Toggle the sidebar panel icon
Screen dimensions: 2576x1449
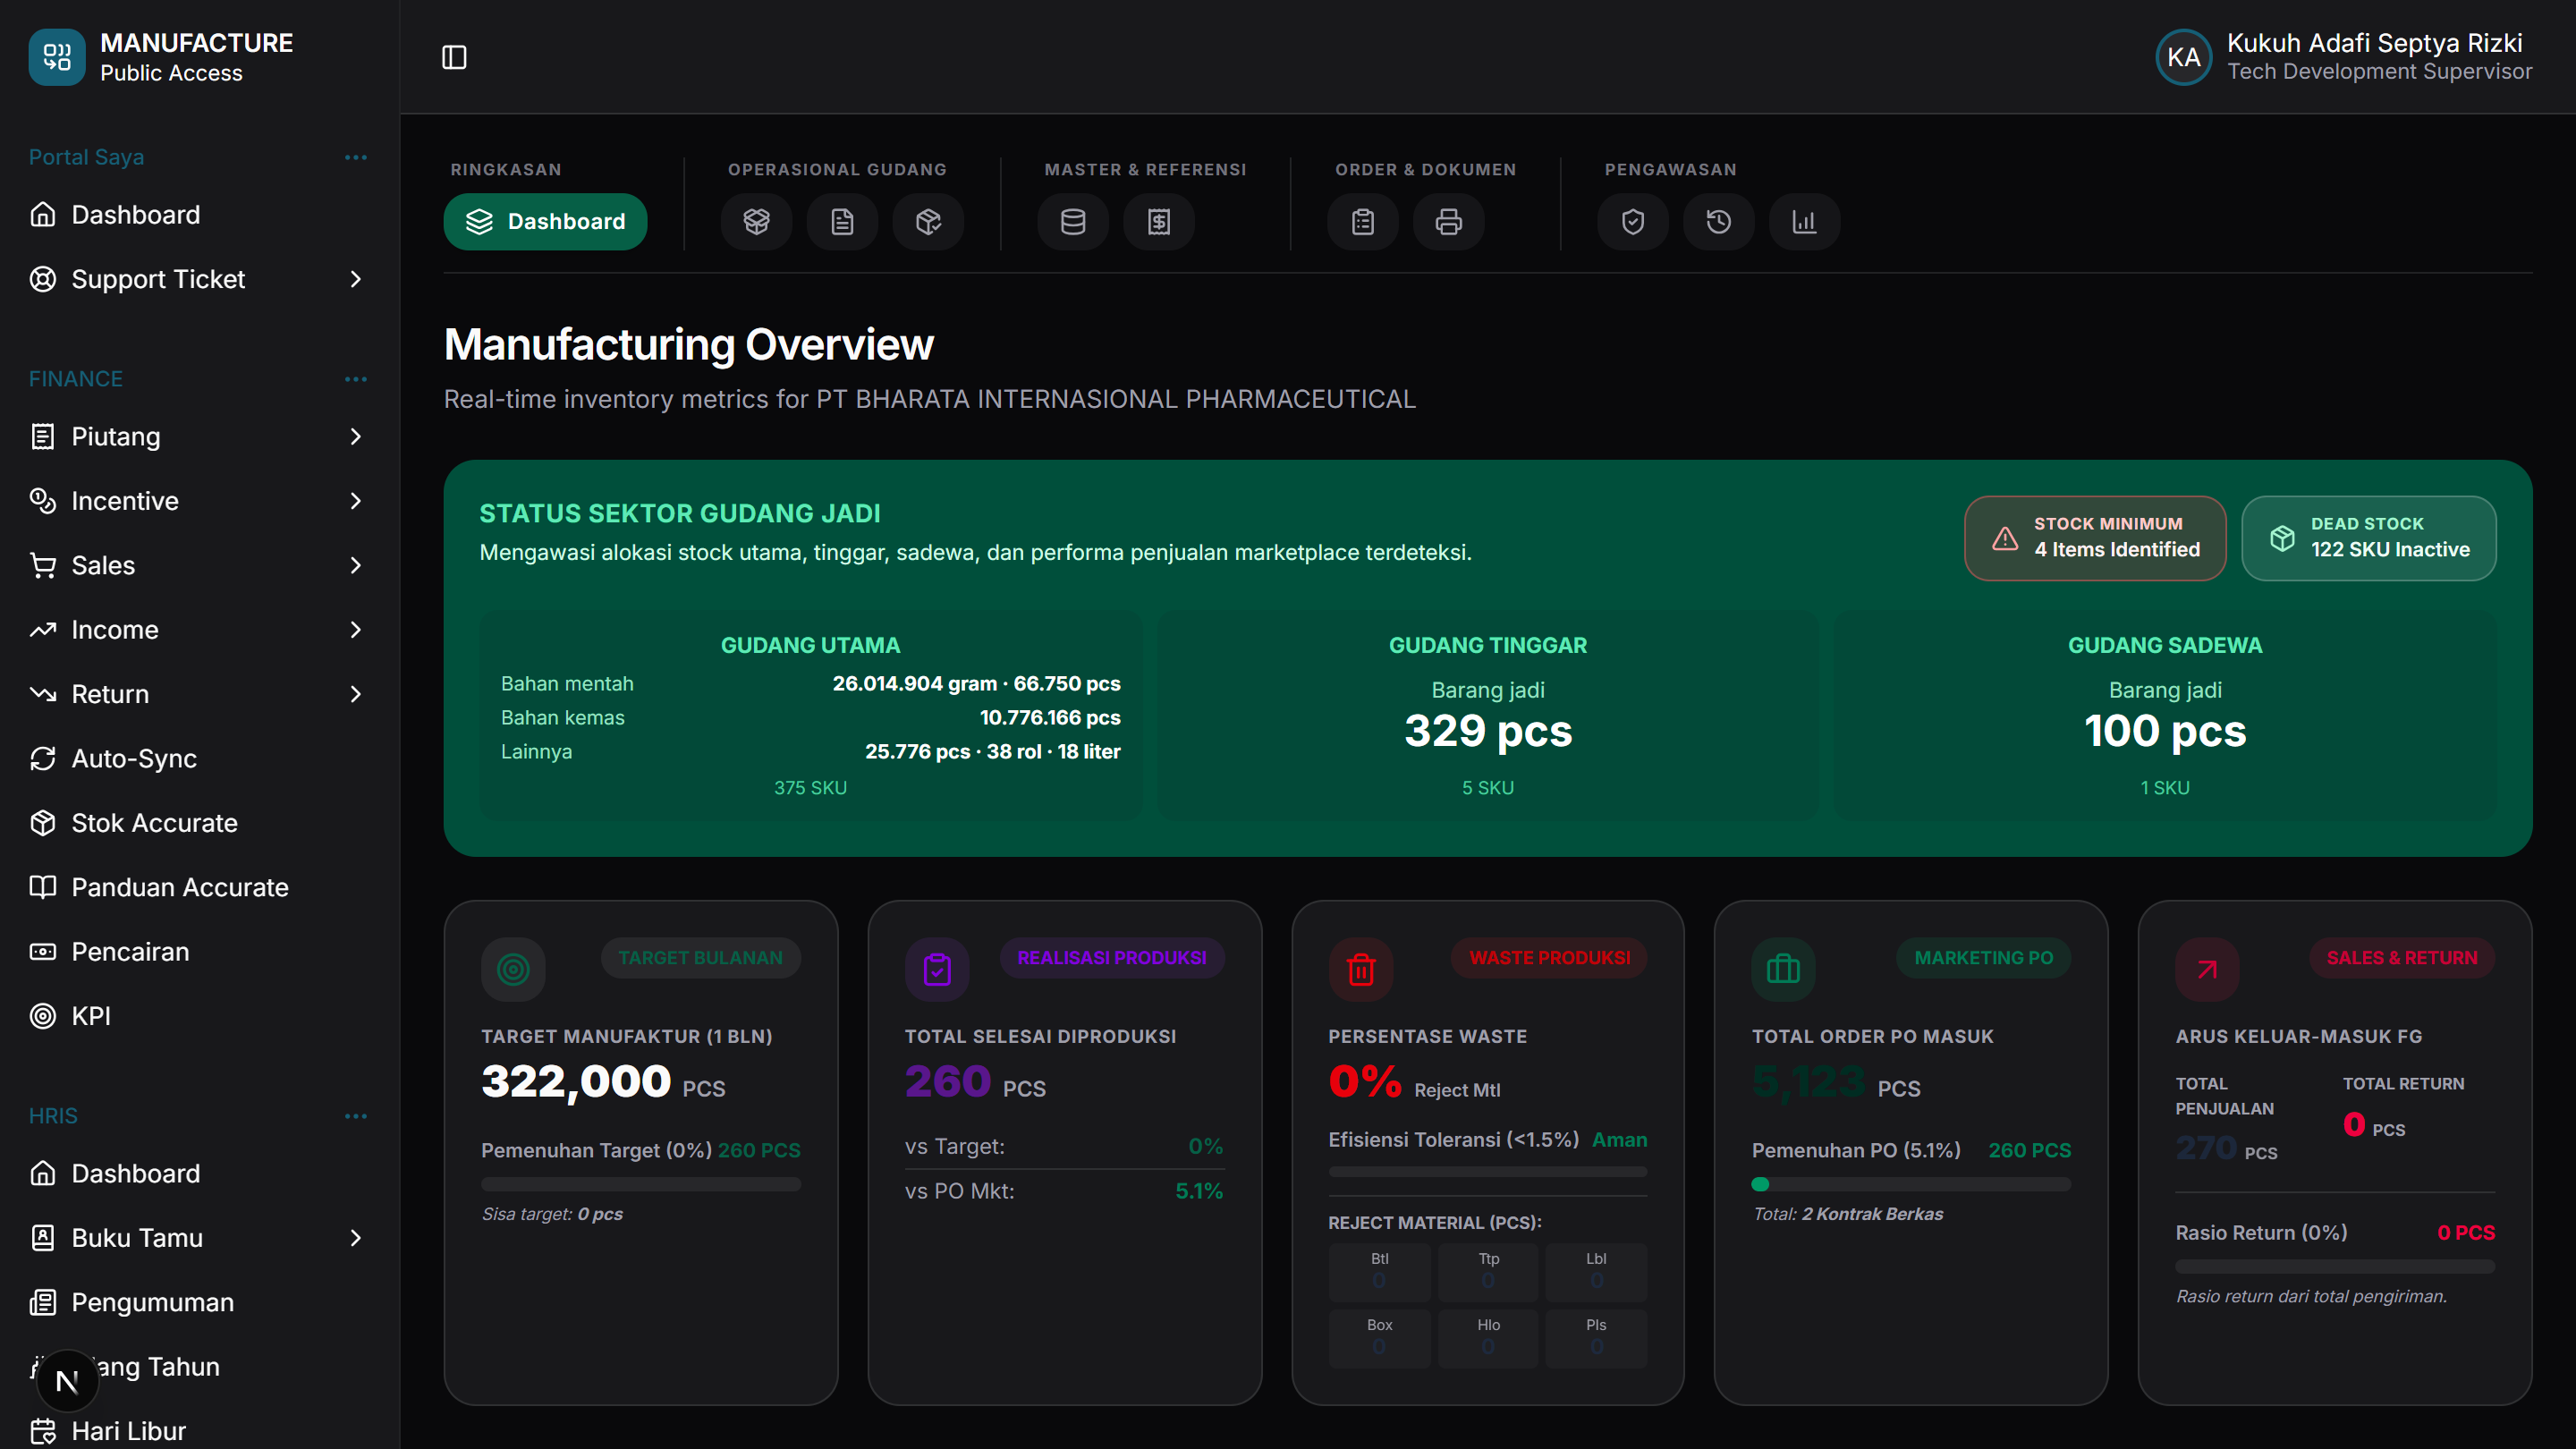454,57
